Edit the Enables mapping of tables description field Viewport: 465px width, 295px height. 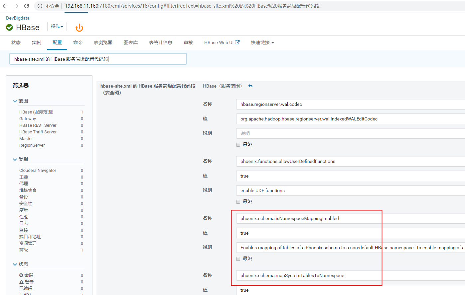click(351, 248)
